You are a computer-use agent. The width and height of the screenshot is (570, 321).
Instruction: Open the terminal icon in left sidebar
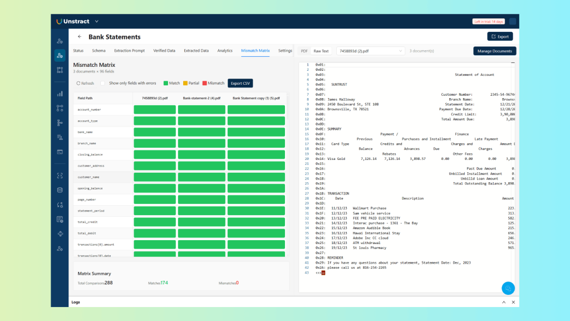(x=60, y=152)
